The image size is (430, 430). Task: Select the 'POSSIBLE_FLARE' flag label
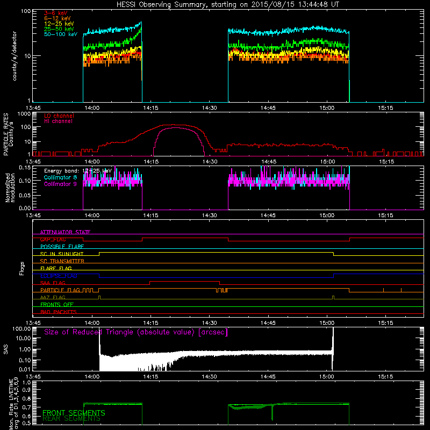click(62, 247)
